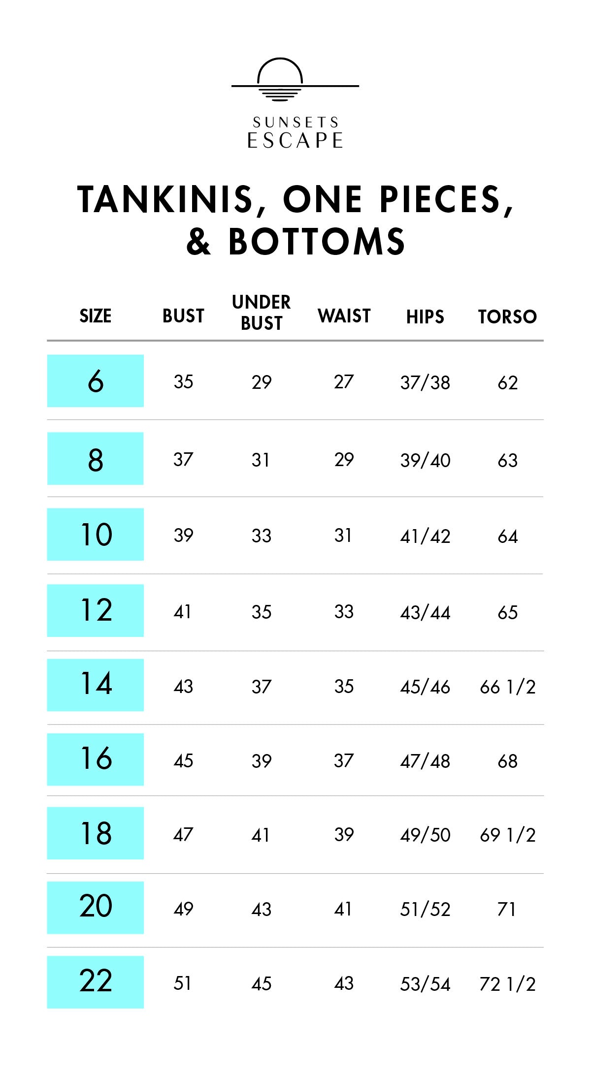Click the WAIST column header
Viewport: 591px width, 1073px height.
pos(344,316)
